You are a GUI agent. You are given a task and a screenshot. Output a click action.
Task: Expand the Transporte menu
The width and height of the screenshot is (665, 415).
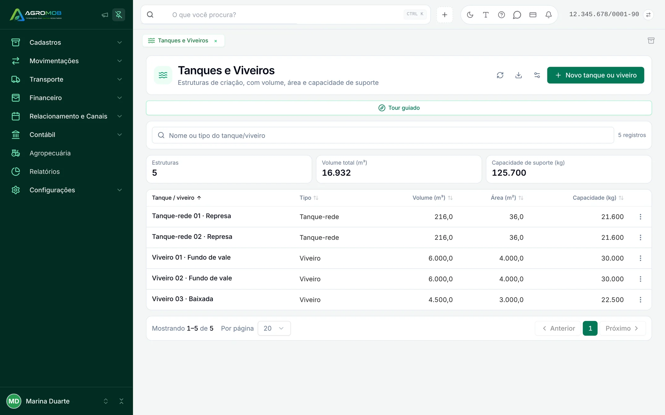(66, 79)
